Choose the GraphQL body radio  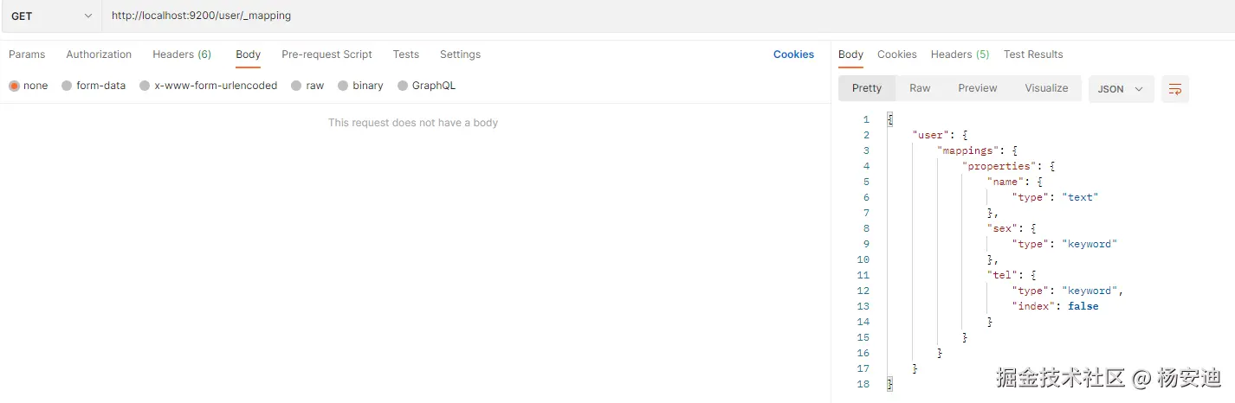point(403,86)
